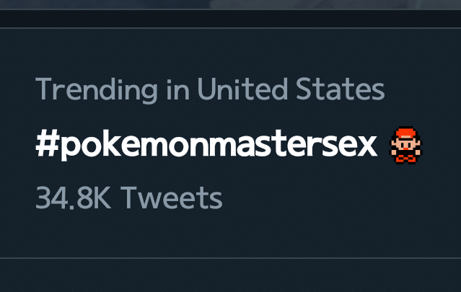
Task: Open the #pokemonmastersex trending hashtag
Action: (x=206, y=146)
